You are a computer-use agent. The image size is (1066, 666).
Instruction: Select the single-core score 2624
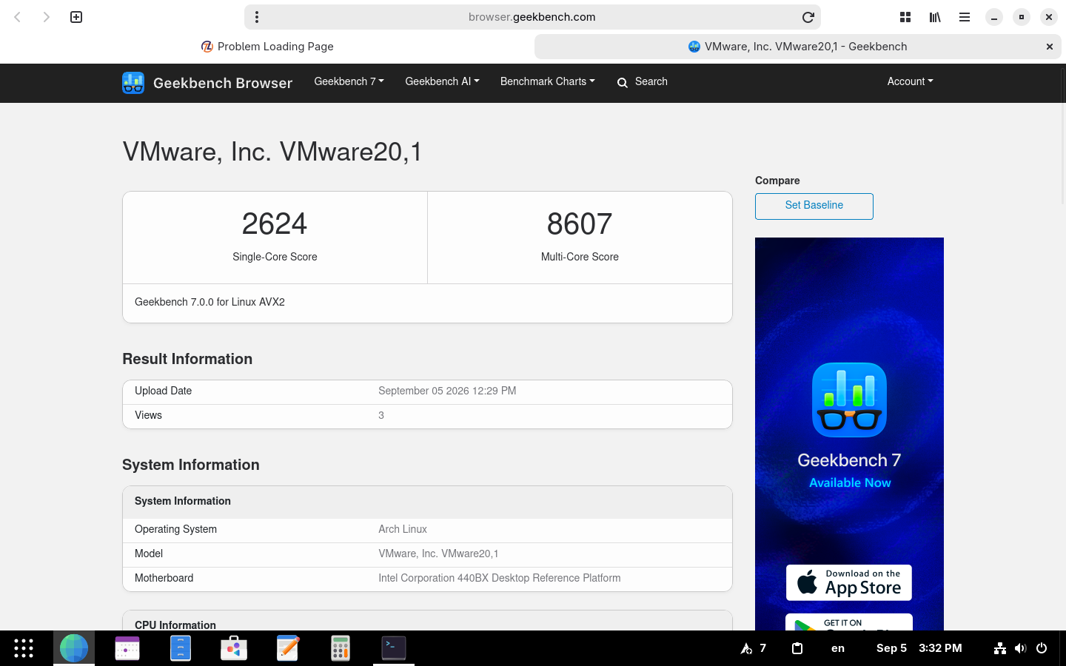point(275,223)
